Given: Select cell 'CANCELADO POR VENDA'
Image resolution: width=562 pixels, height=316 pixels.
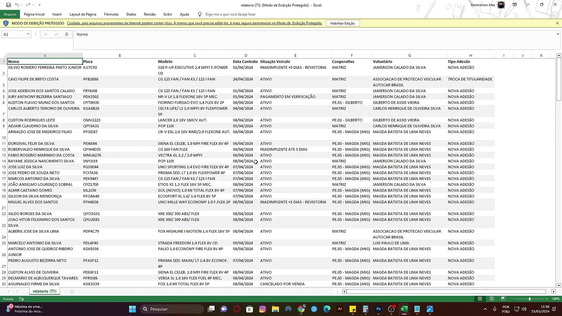Looking at the screenshot, I should pyautogui.click(x=295, y=284).
